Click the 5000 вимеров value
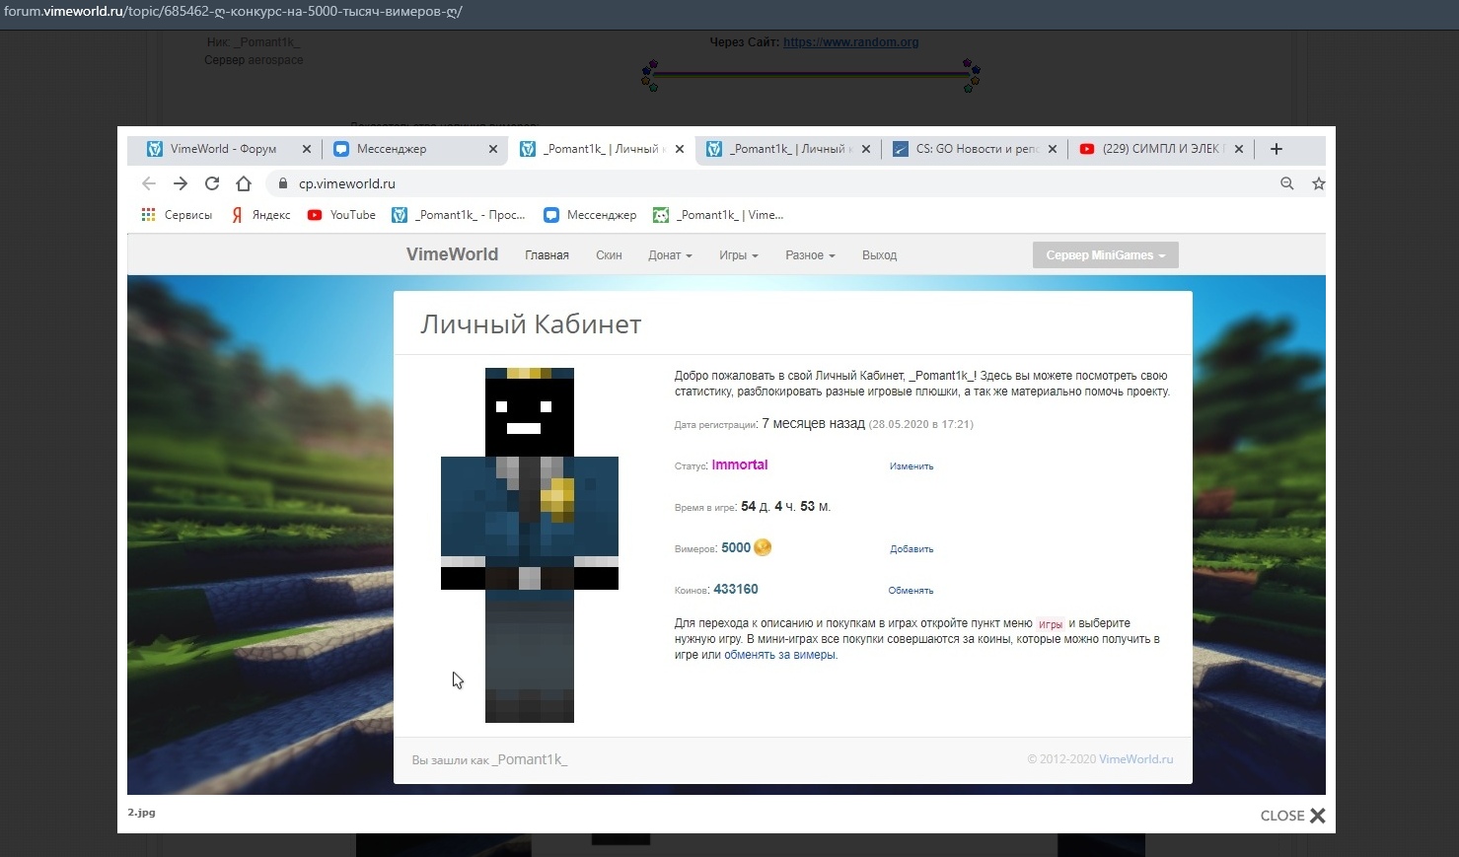The image size is (1459, 857). (x=736, y=547)
